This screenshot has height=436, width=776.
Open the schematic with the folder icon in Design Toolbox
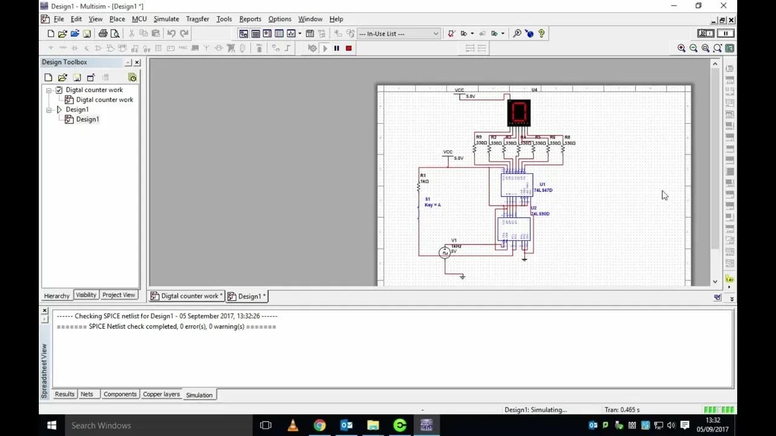coord(62,78)
